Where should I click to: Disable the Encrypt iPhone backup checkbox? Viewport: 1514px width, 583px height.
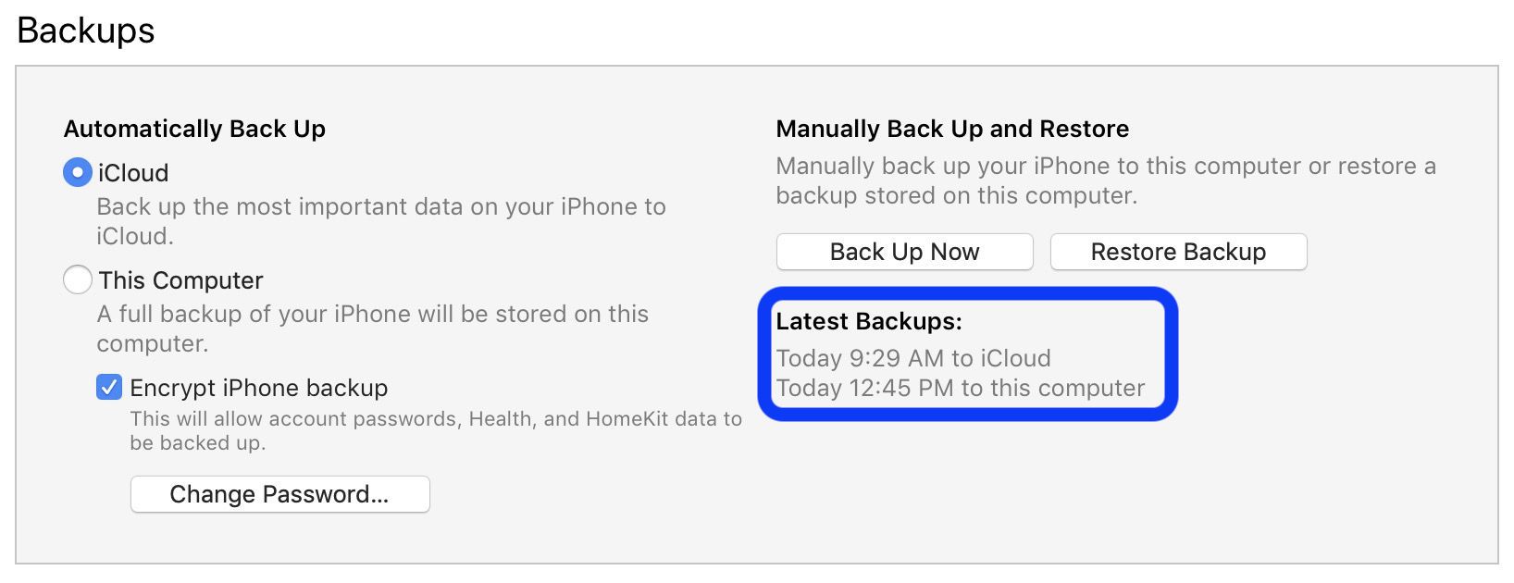(108, 388)
